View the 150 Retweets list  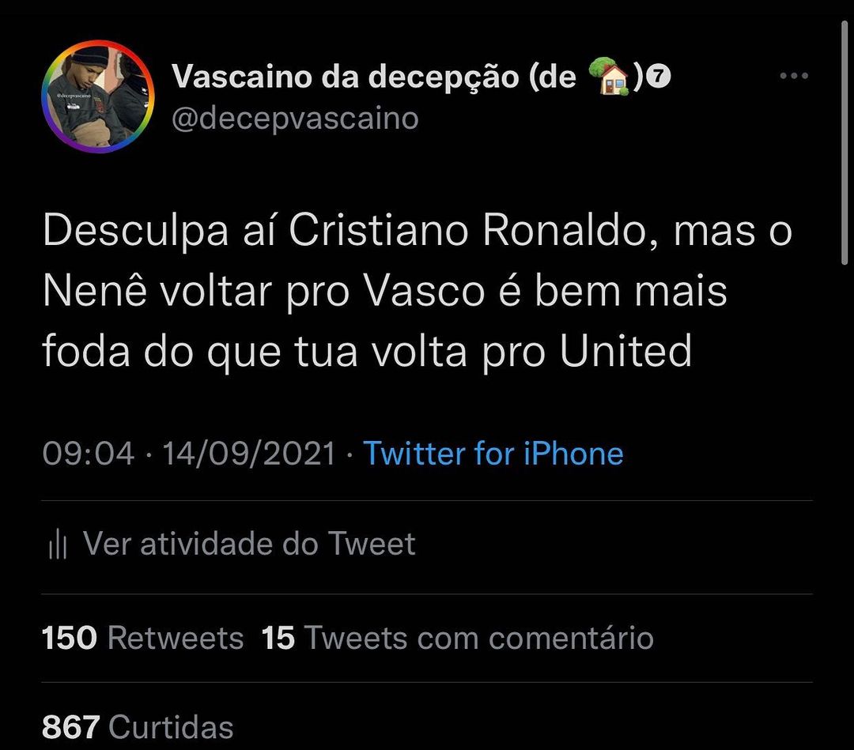(142, 638)
